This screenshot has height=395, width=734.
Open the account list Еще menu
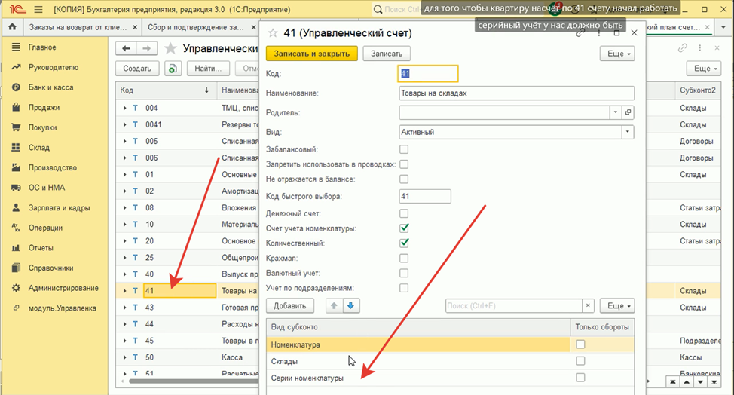coord(704,69)
